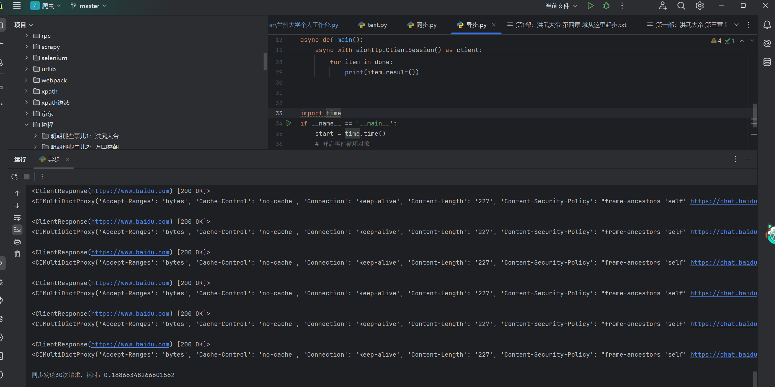Image resolution: width=775 pixels, height=387 pixels.
Task: Switch to text.py tab
Action: pyautogui.click(x=372, y=25)
